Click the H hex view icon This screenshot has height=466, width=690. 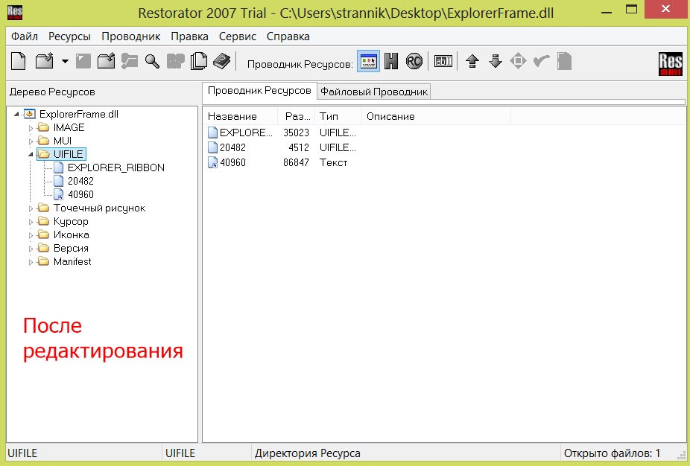pyautogui.click(x=391, y=62)
